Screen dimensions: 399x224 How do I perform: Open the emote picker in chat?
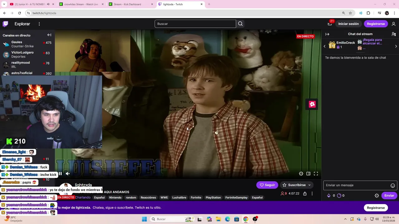point(393,185)
